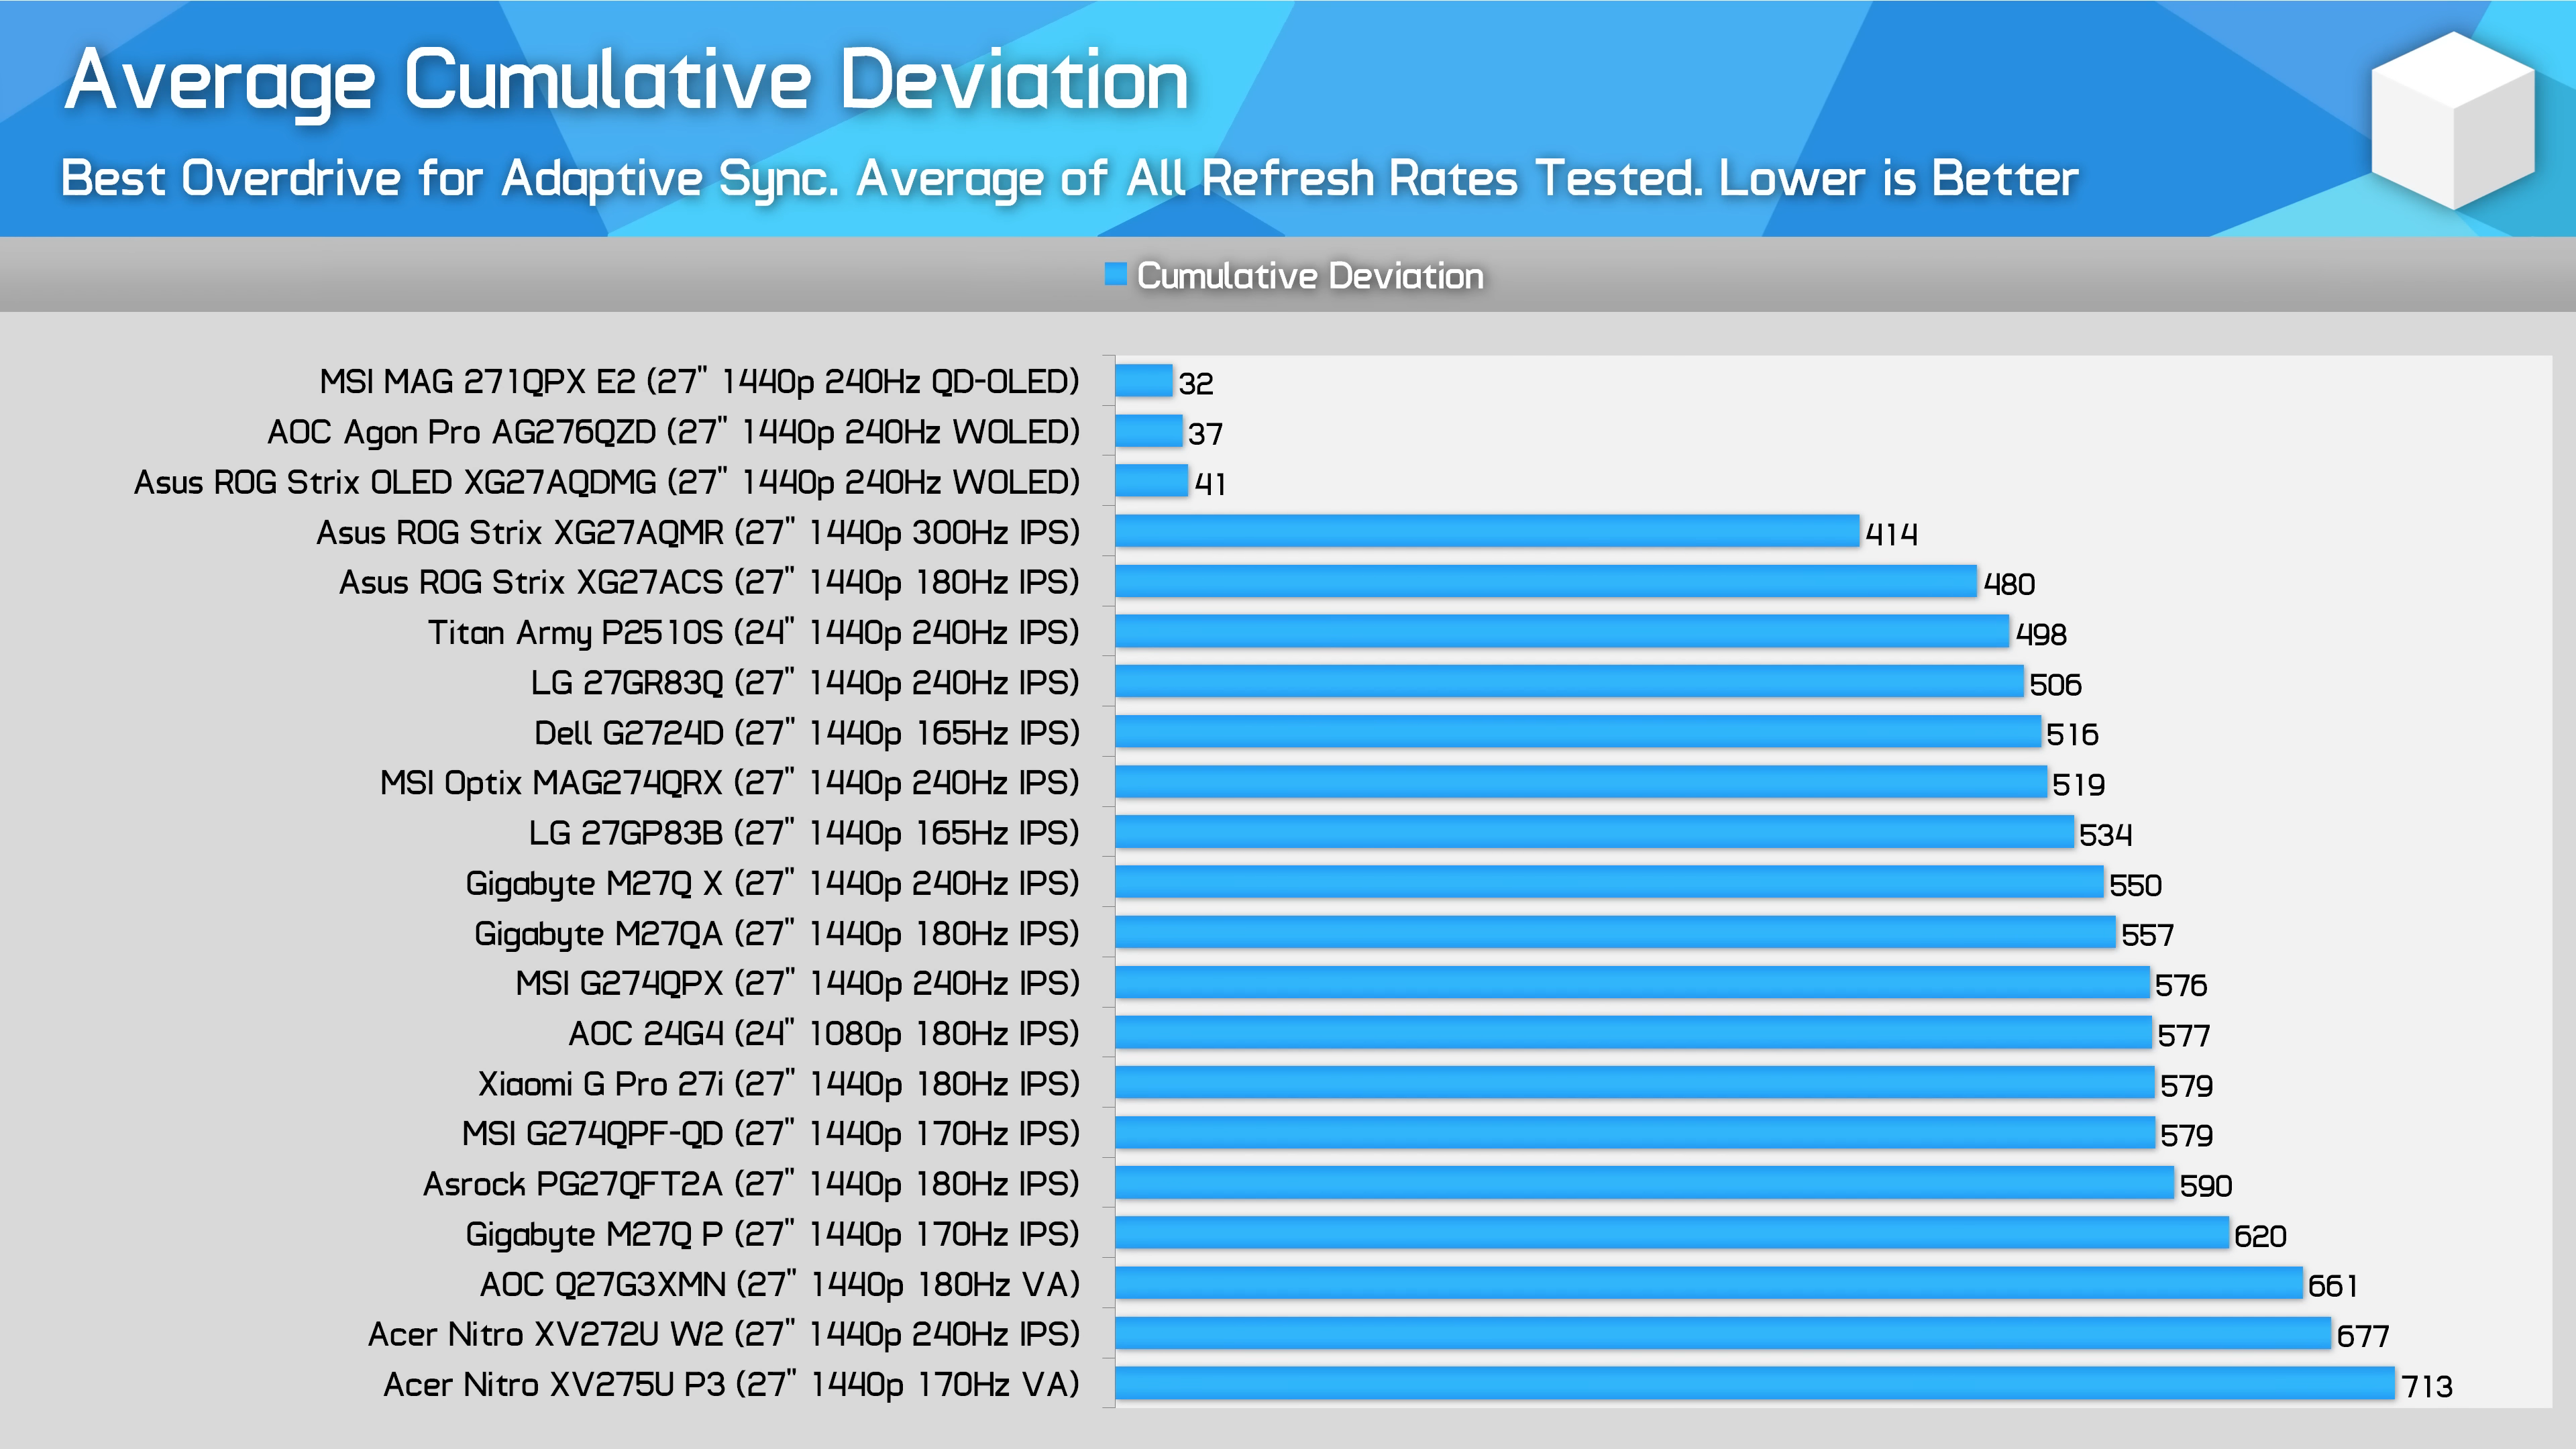
Task: Select the AOC Q27G3XMN label
Action: coord(780,1284)
